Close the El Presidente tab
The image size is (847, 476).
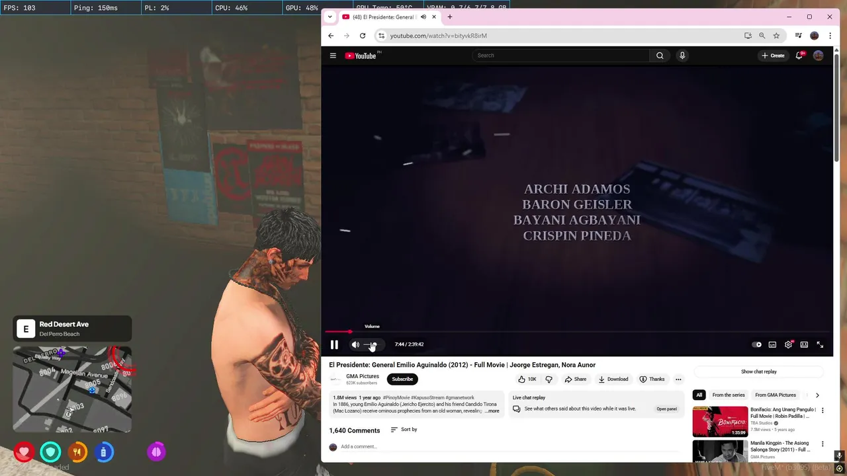[x=434, y=17]
